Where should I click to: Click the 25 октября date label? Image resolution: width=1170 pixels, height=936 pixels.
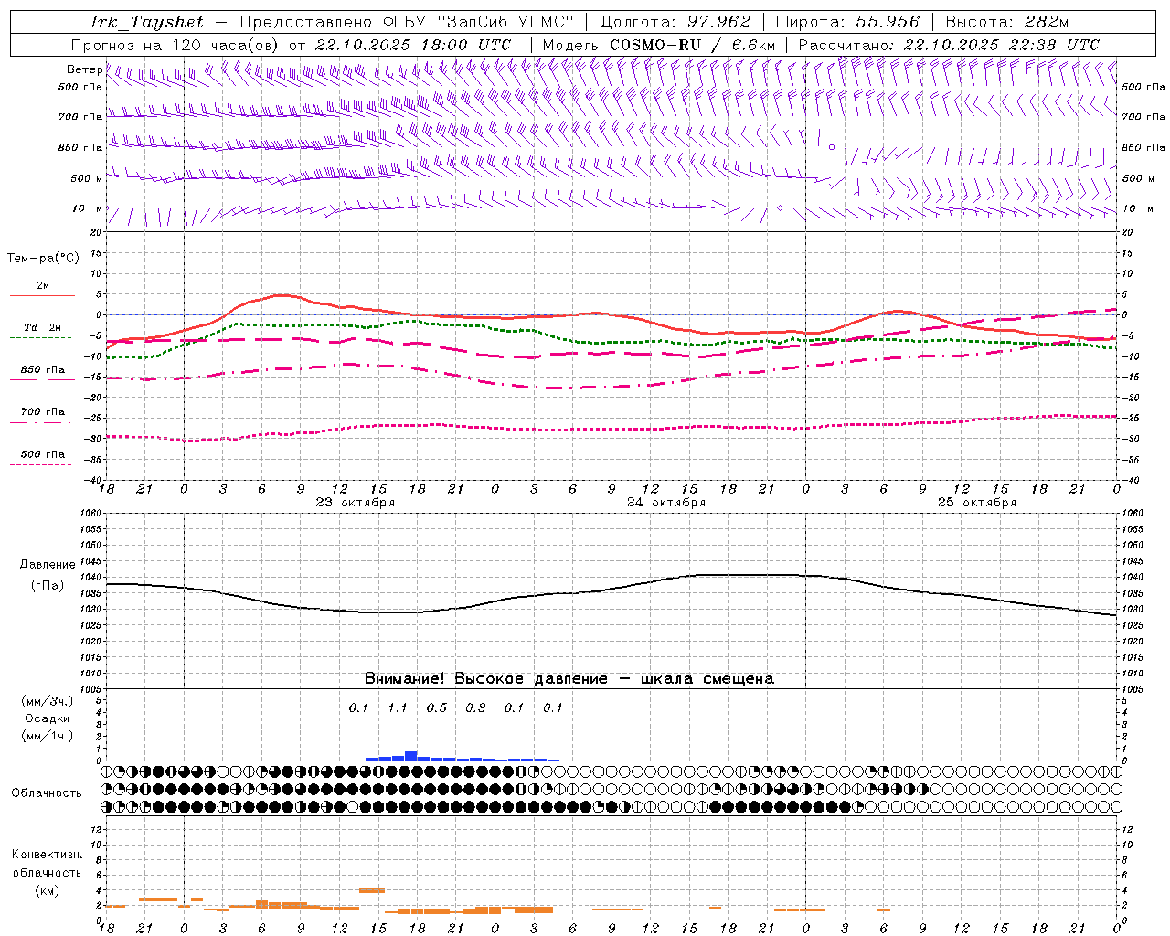click(976, 503)
